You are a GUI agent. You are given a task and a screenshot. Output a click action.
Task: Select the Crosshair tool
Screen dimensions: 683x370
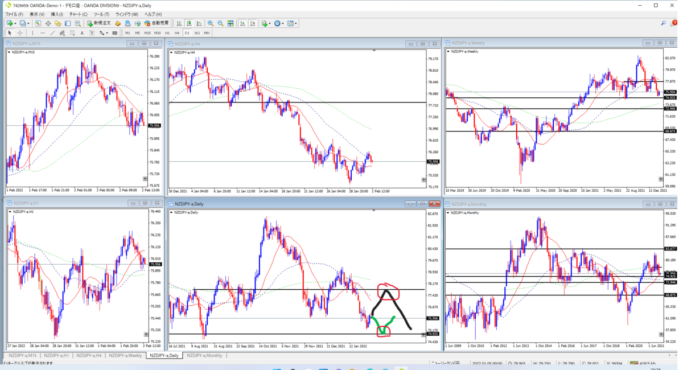point(20,33)
